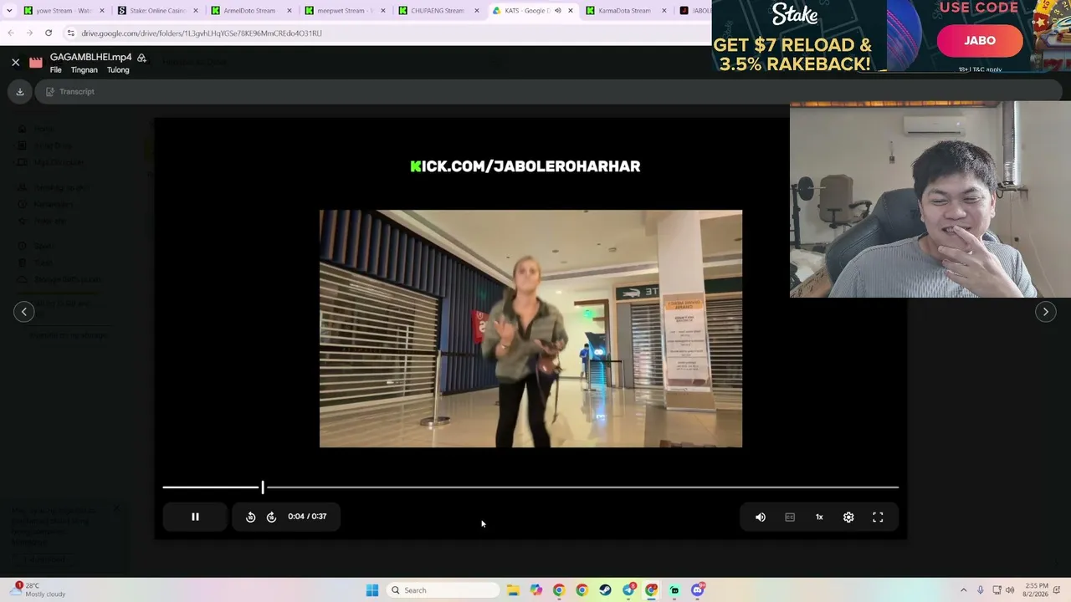The image size is (1071, 602).
Task: Toggle closed captions in the player
Action: (x=790, y=518)
